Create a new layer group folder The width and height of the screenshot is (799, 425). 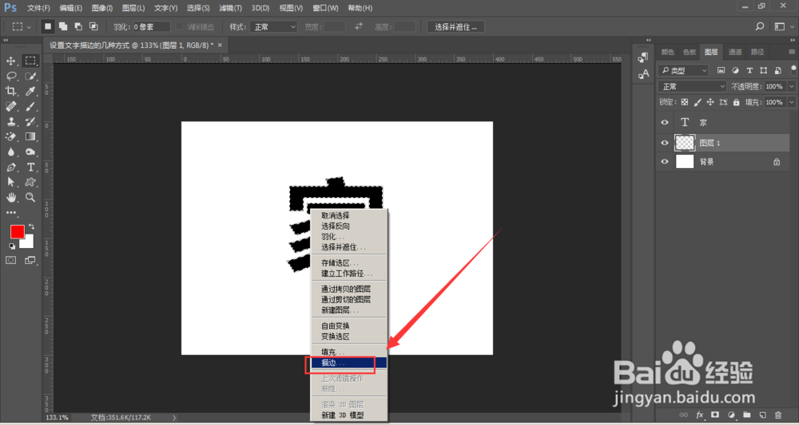click(746, 415)
